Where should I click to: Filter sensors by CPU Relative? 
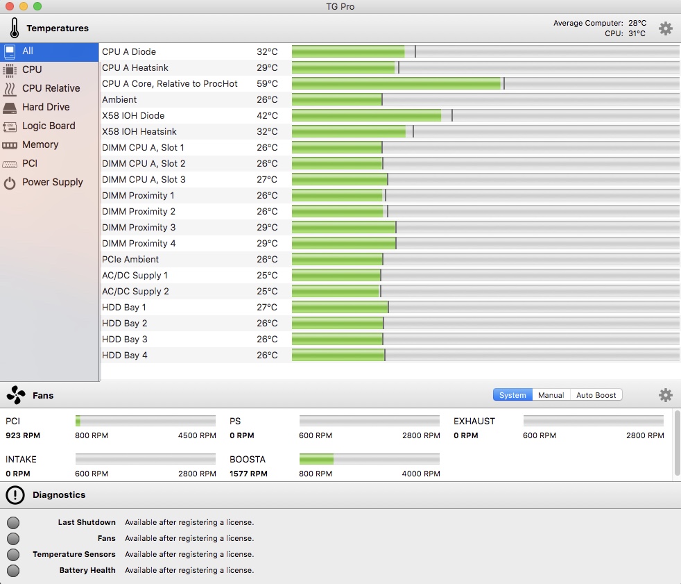(49, 88)
